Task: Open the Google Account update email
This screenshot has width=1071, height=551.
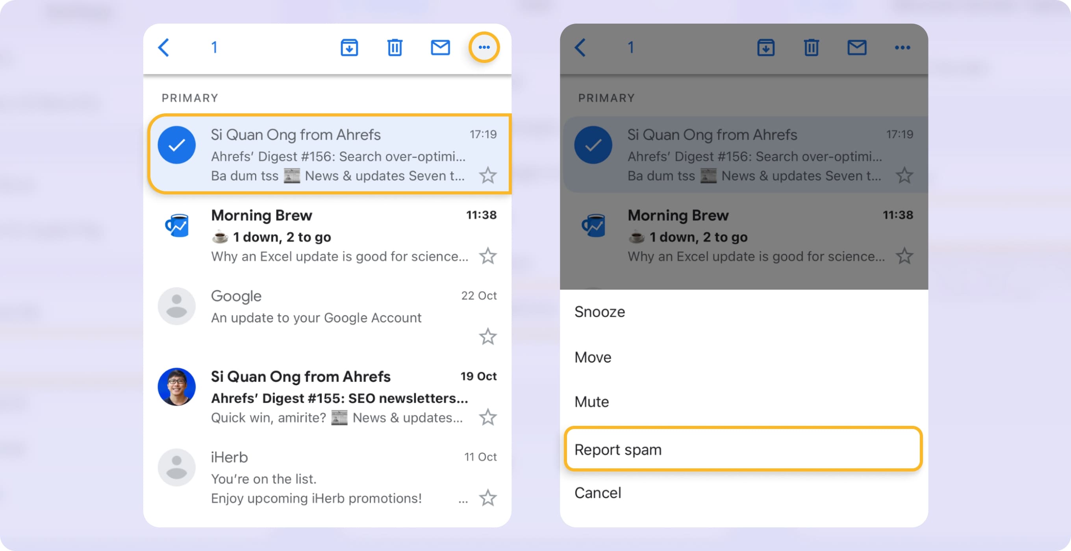Action: tap(316, 307)
